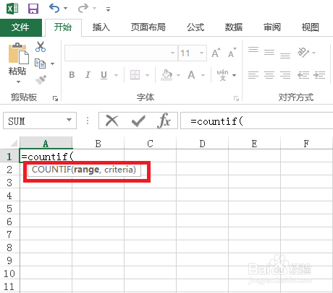The image size is (333, 293).
Task: Click the Font Color A icon
Action: [x=191, y=75]
